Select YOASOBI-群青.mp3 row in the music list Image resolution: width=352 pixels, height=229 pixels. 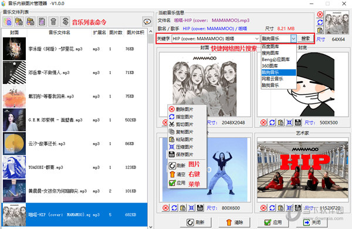click(x=75, y=167)
